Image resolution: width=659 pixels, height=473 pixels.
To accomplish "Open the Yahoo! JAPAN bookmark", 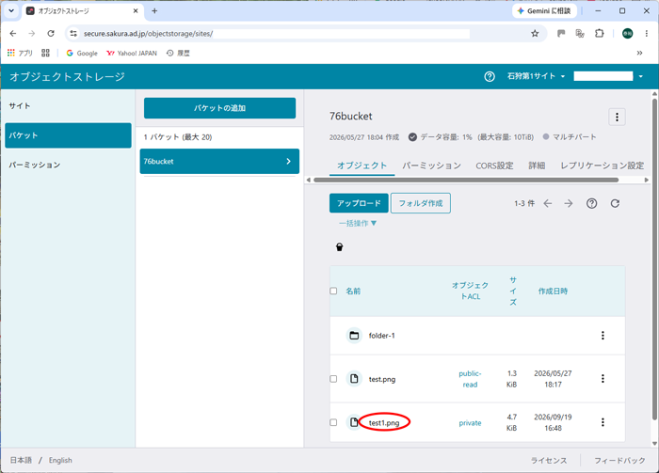I will (132, 53).
